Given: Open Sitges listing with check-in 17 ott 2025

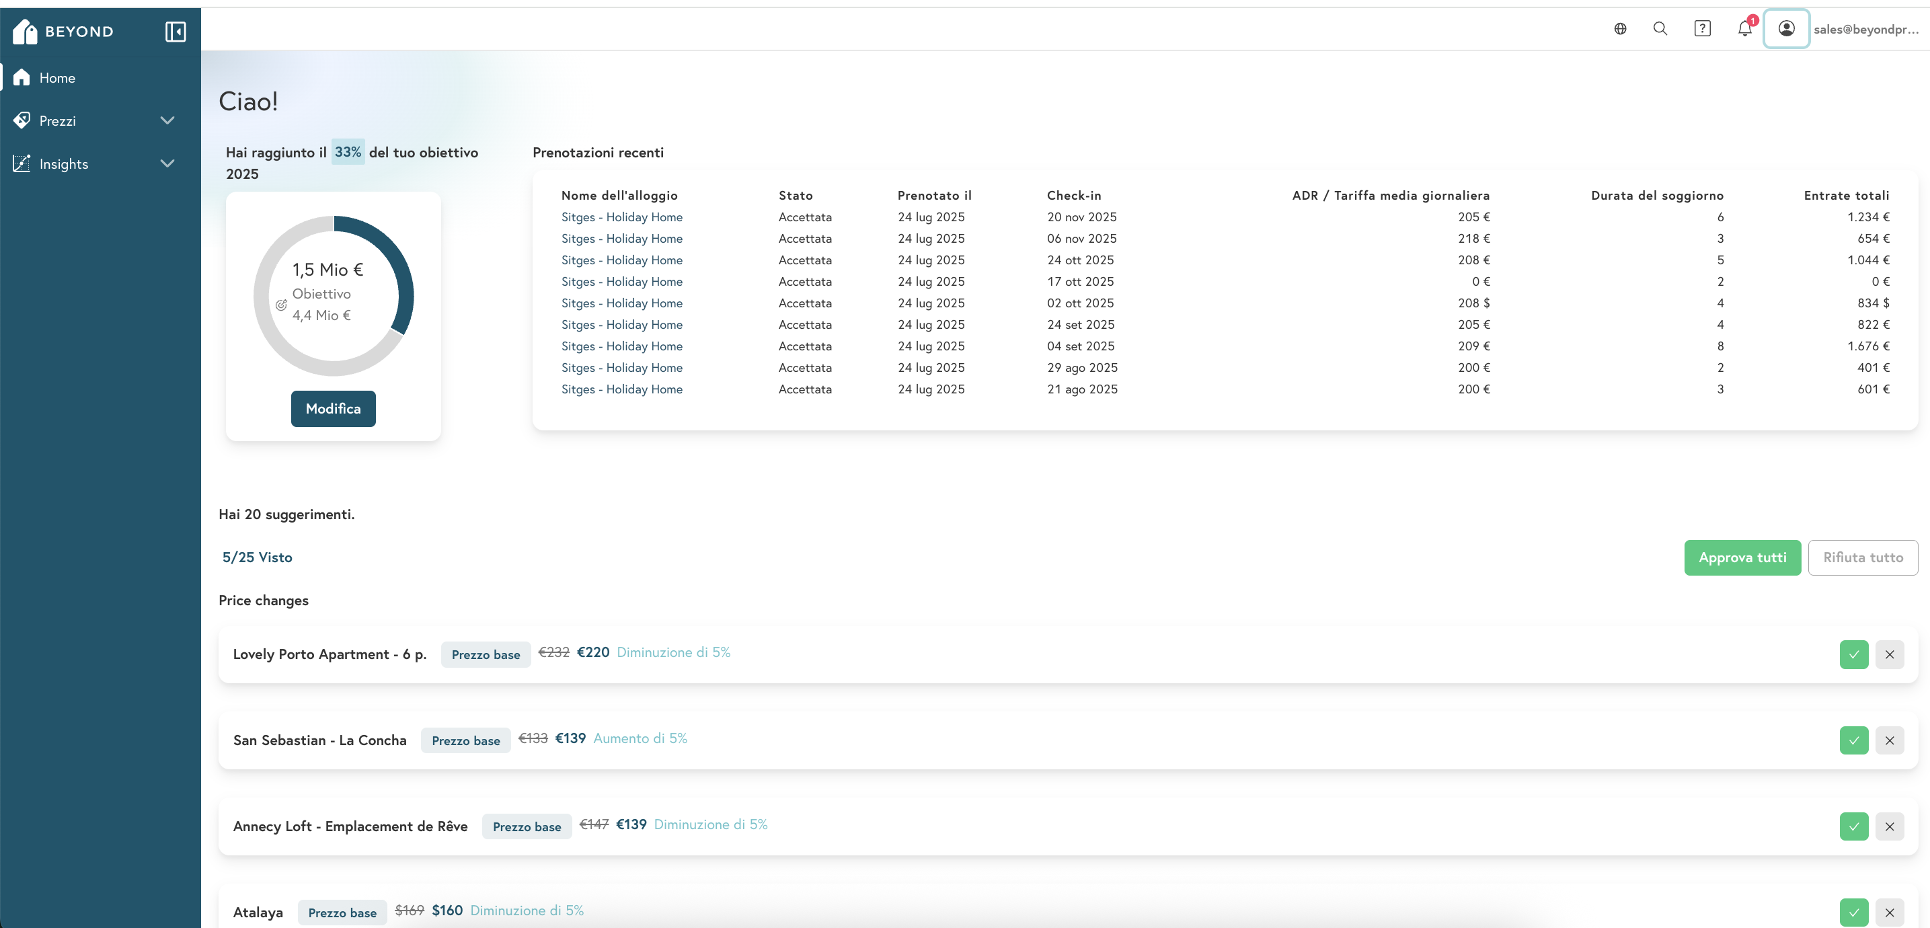Looking at the screenshot, I should pyautogui.click(x=622, y=282).
